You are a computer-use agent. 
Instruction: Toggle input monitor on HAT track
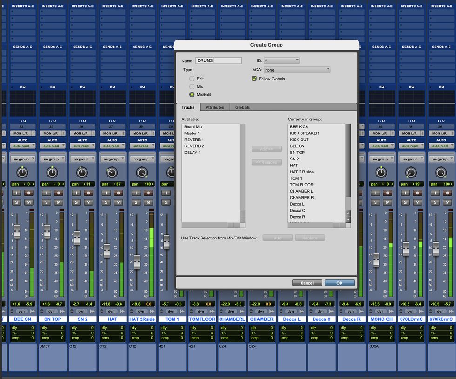tap(106, 193)
